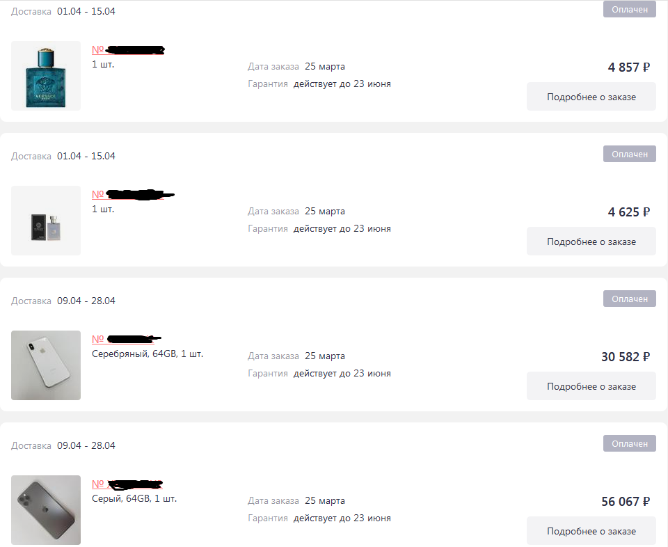Select the Оплачен badge of the grey iPhone order
This screenshot has height=547, width=668.
point(629,443)
